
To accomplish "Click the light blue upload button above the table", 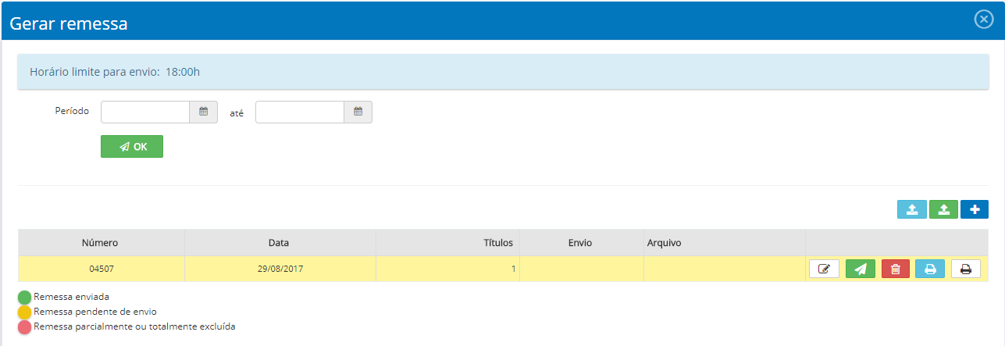I will click(912, 209).
